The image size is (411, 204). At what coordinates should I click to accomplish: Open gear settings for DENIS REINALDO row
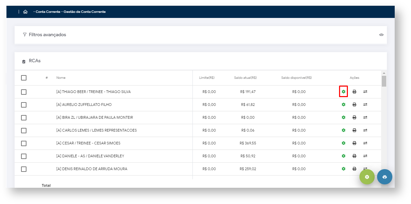point(343,169)
